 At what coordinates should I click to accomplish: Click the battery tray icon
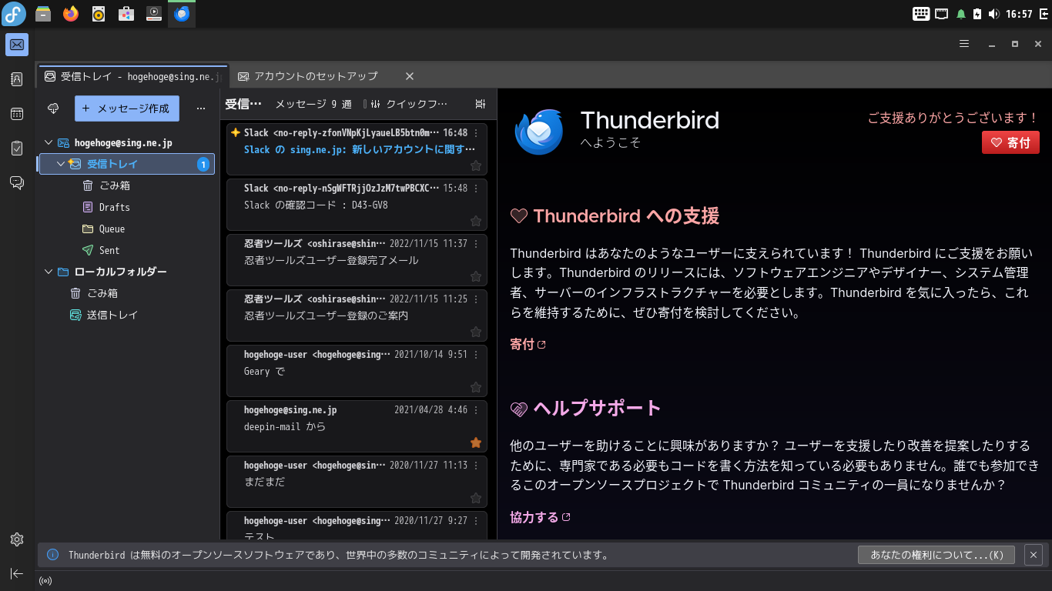[977, 14]
